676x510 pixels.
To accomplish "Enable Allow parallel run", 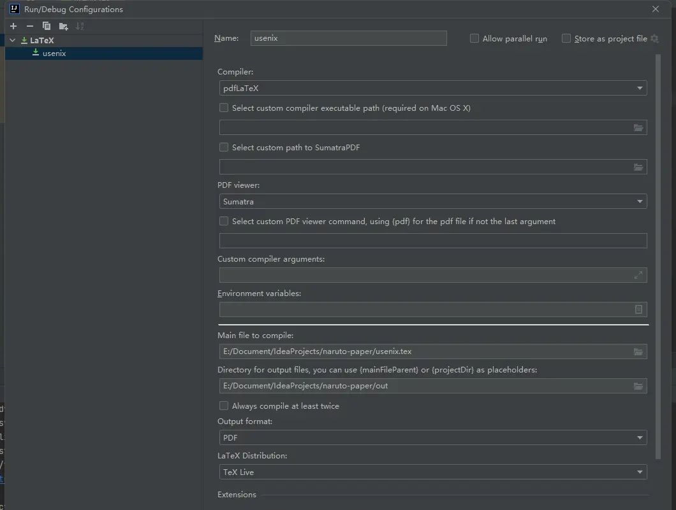I will pyautogui.click(x=474, y=38).
